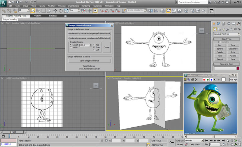Open the reference coordinate View dropdown

click(x=75, y=10)
